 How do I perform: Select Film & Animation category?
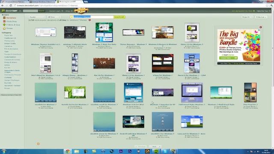11,49
